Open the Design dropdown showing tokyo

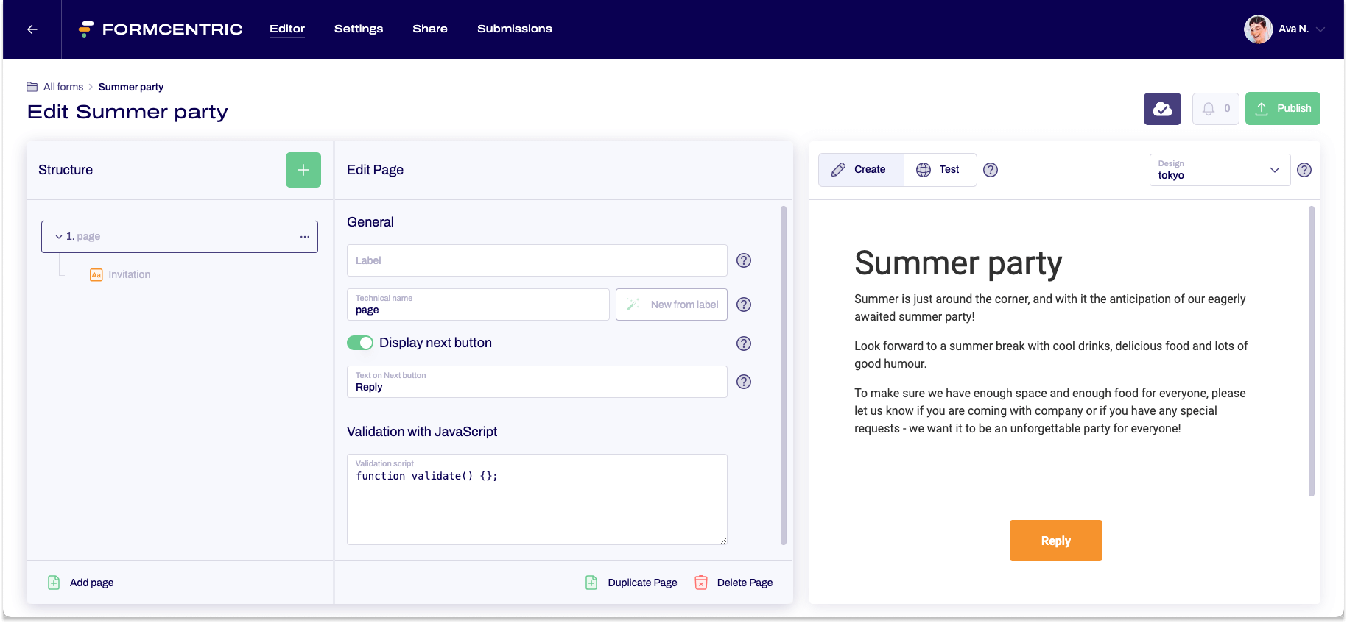coord(1220,170)
